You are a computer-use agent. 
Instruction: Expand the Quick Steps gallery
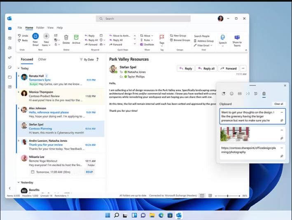tap(135, 44)
